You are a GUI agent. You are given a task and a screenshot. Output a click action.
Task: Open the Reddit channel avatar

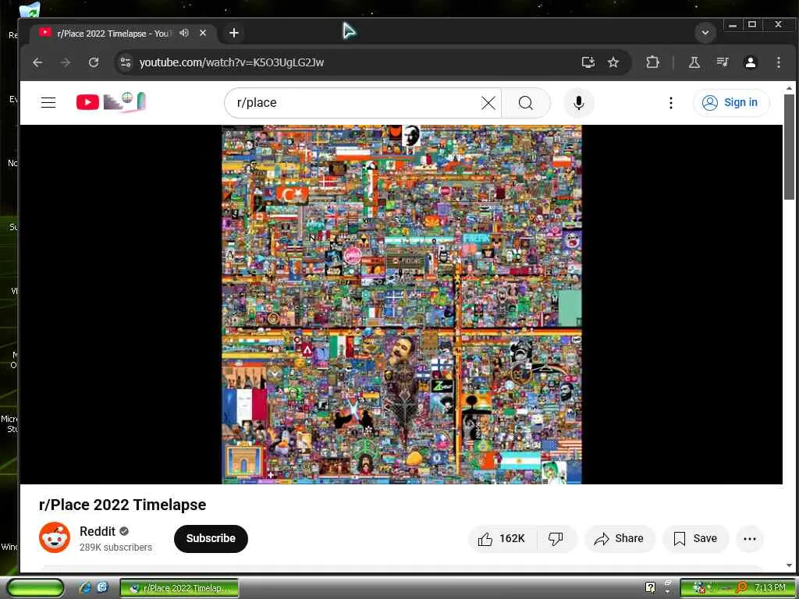point(55,537)
